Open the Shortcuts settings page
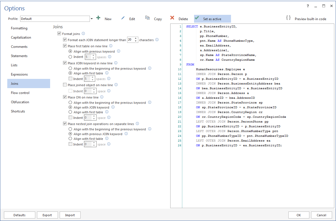336x221 pixels. pyautogui.click(x=18, y=111)
